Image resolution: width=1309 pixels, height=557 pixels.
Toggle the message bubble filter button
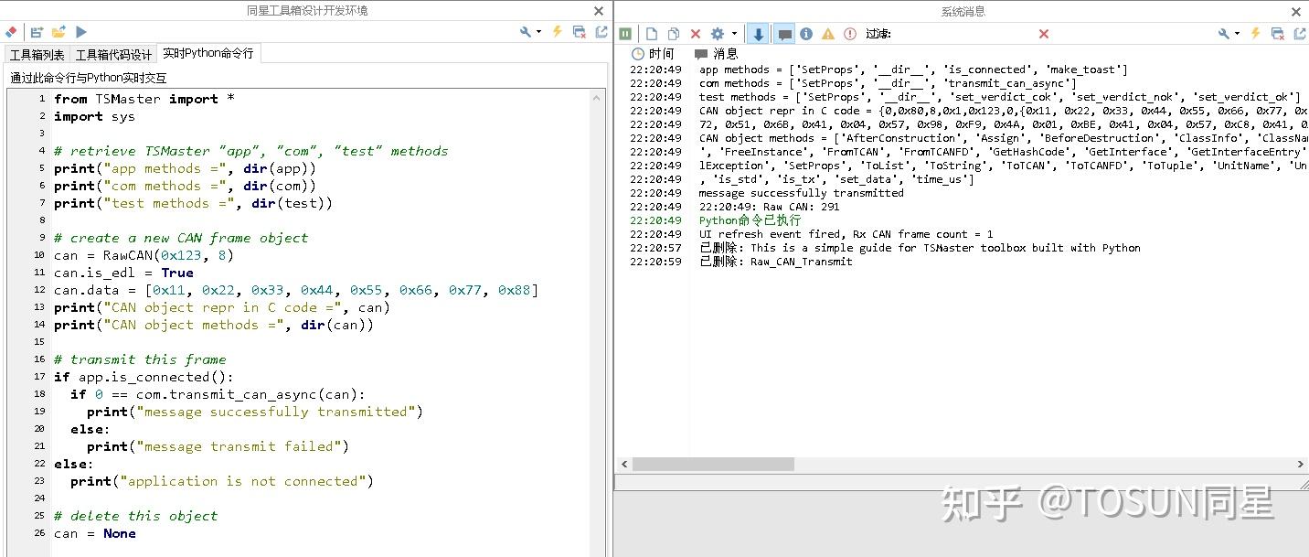click(x=783, y=34)
